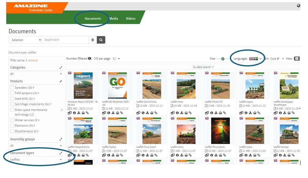Expand the Guided search section
Image resolution: width=308 pixels, height=178 pixels.
pos(203,67)
